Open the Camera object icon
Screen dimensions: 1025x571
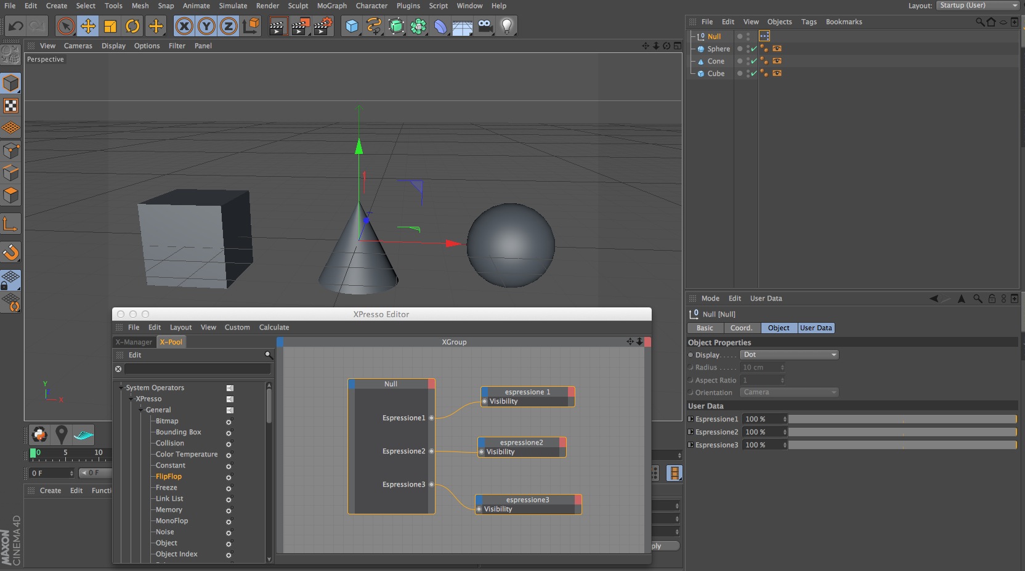485,26
